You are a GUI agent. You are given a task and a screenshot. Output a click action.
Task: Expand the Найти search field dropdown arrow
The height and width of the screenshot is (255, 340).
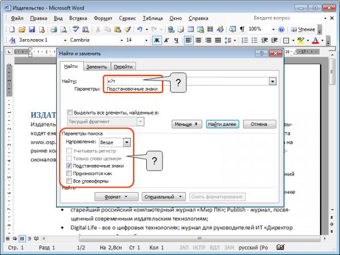[273, 81]
